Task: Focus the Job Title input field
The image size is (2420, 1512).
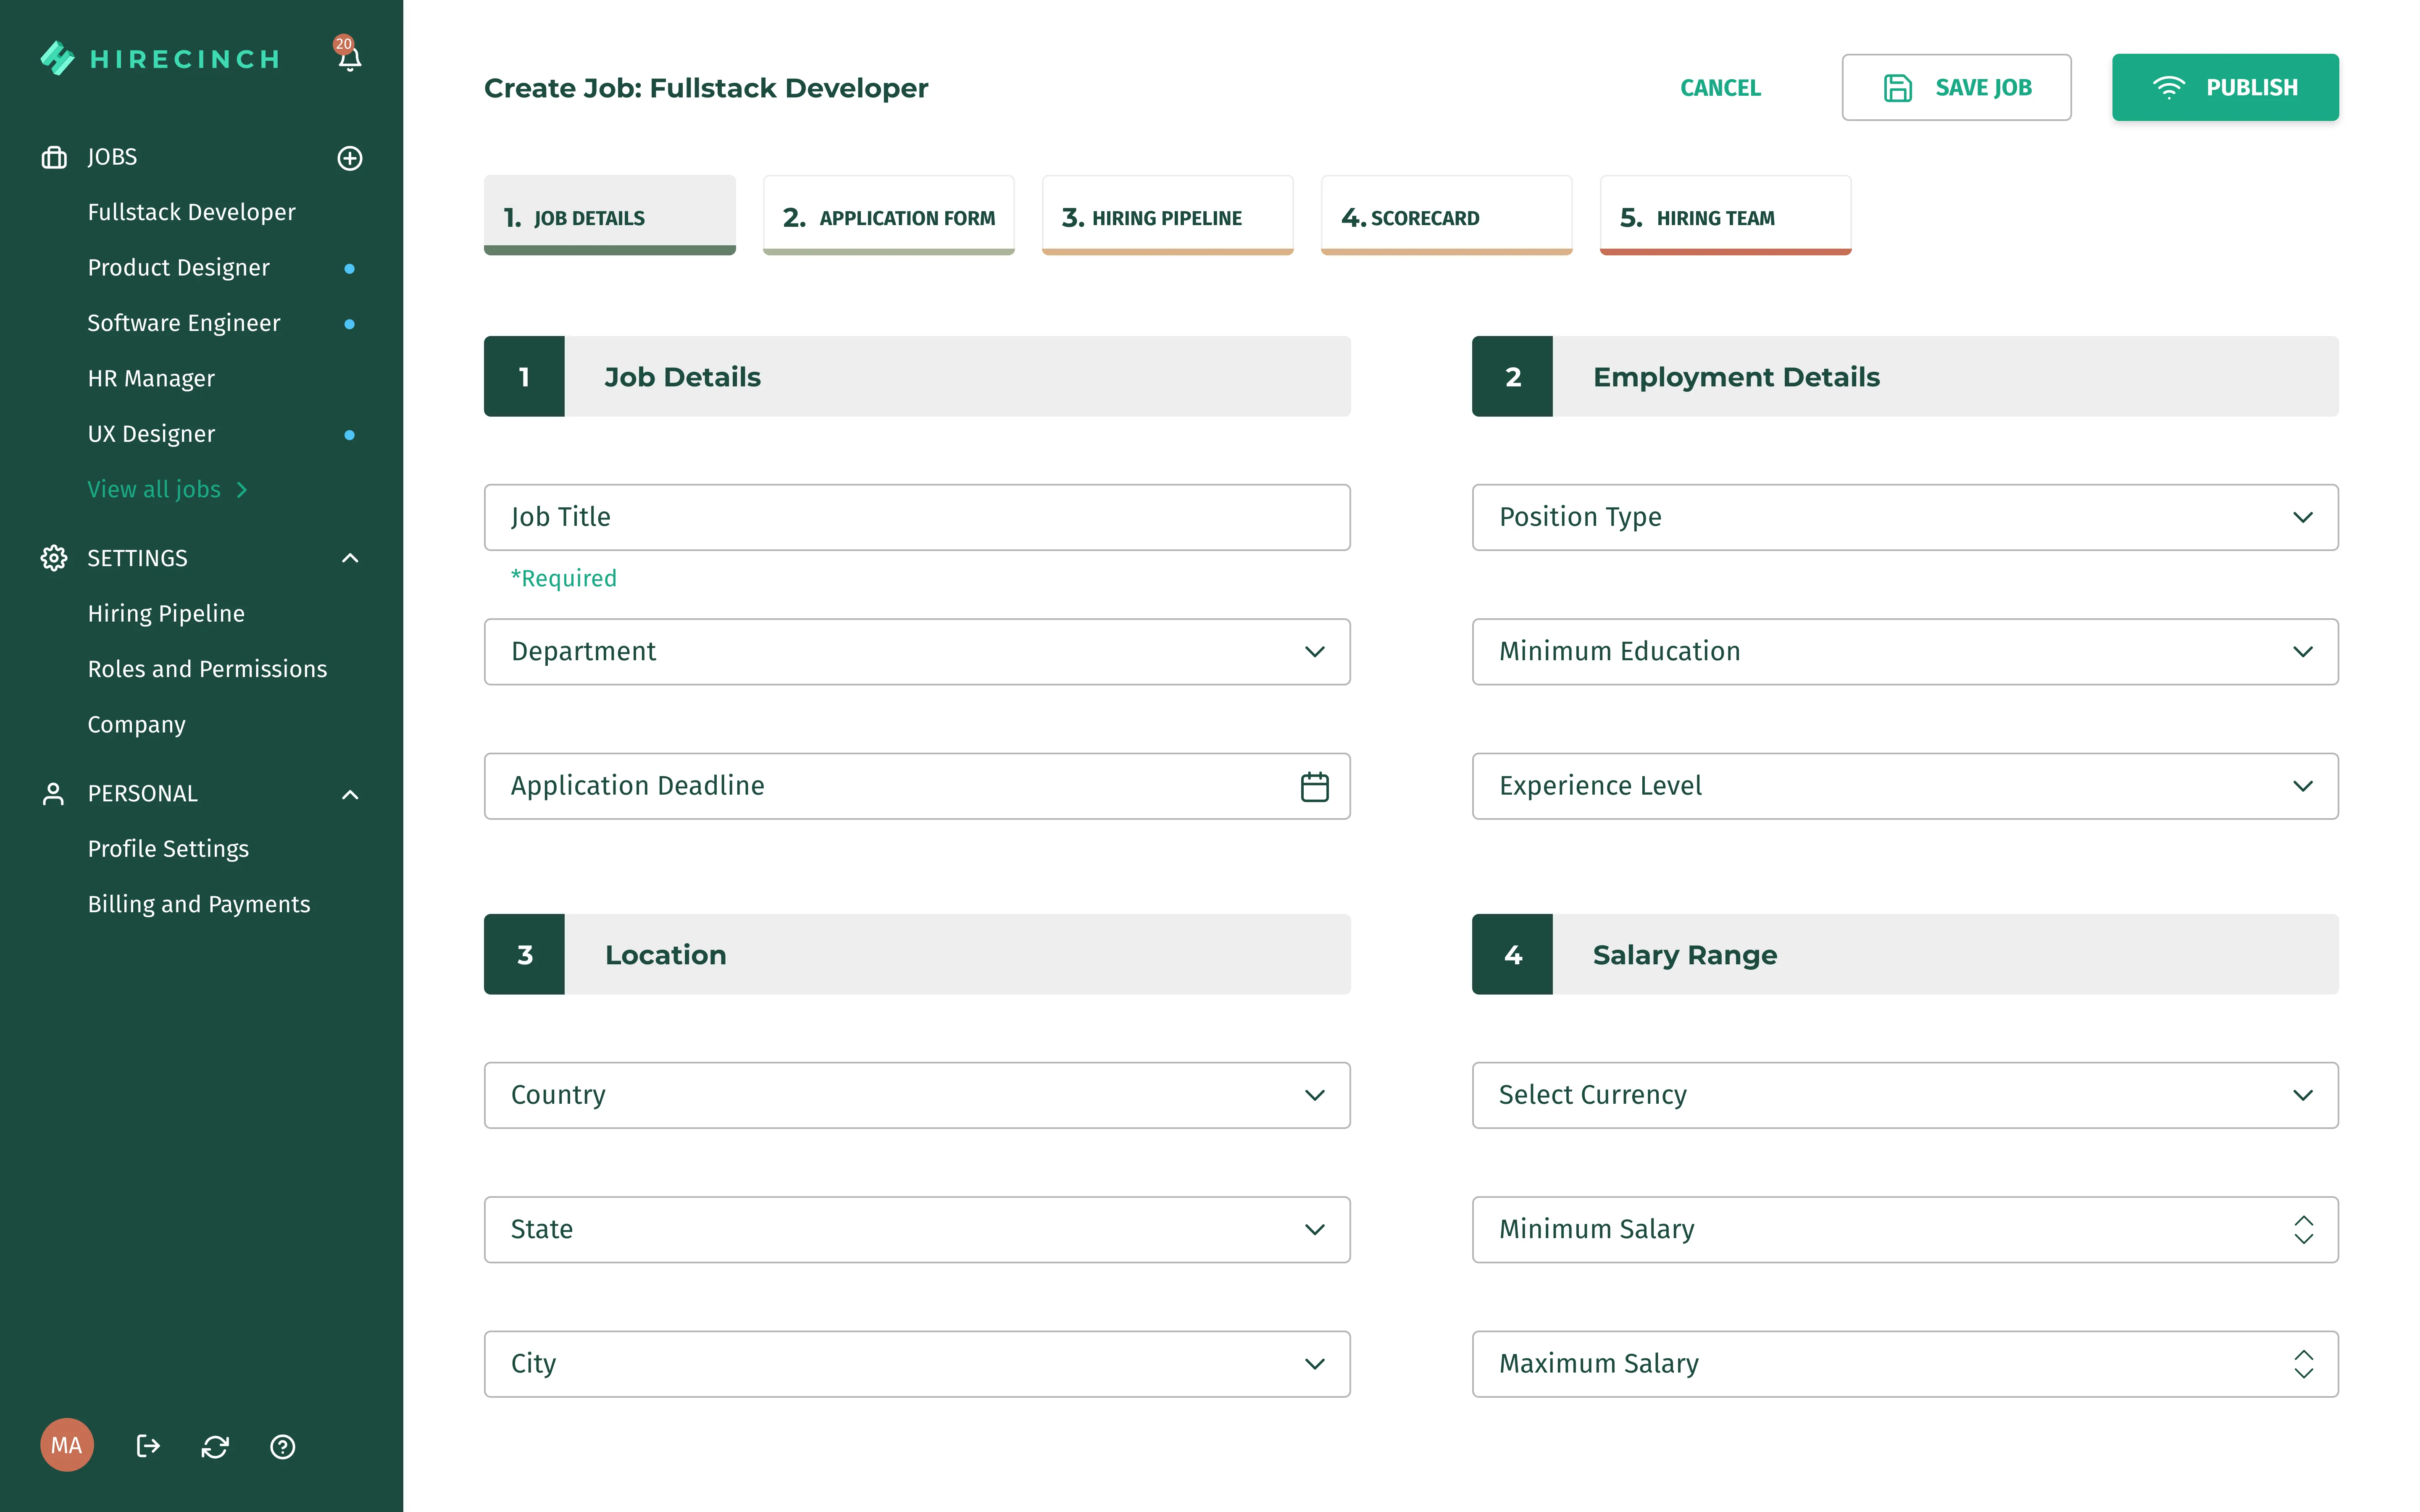Action: coord(917,517)
